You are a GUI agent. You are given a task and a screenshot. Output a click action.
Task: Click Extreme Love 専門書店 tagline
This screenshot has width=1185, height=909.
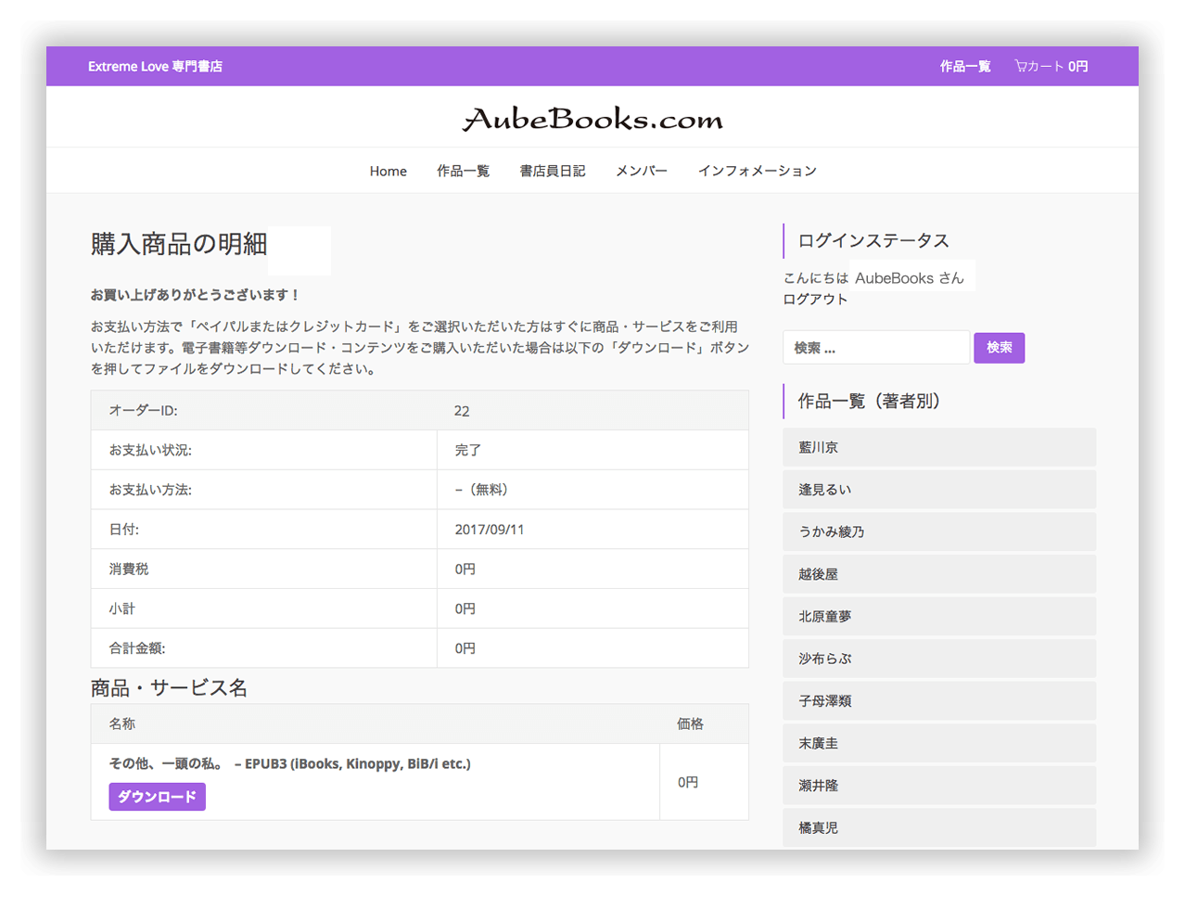click(155, 67)
